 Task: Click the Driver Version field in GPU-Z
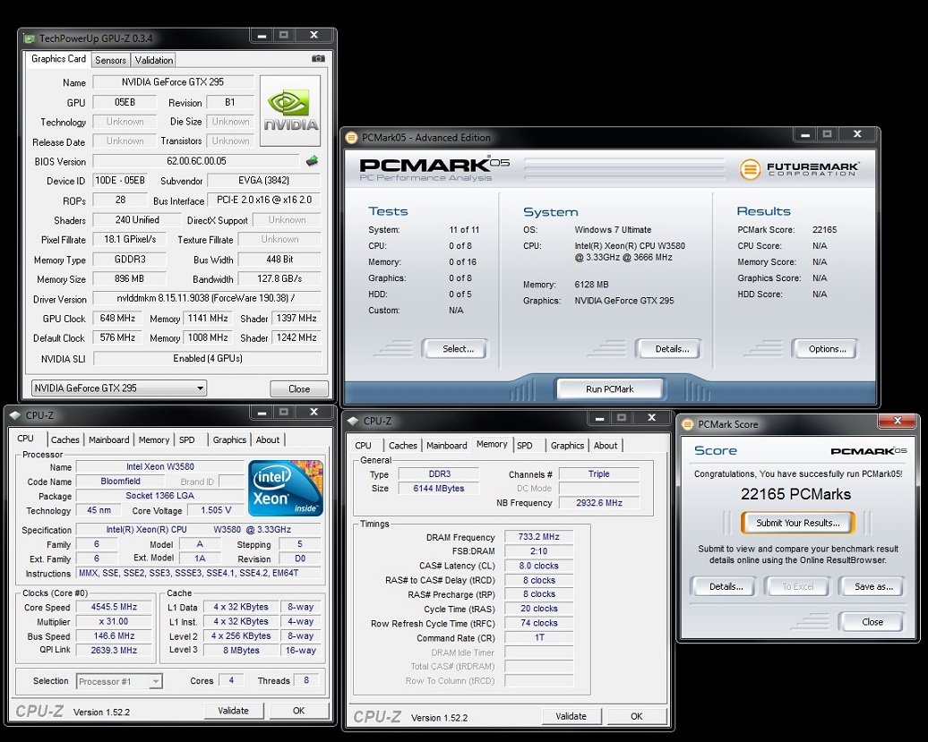tap(207, 299)
